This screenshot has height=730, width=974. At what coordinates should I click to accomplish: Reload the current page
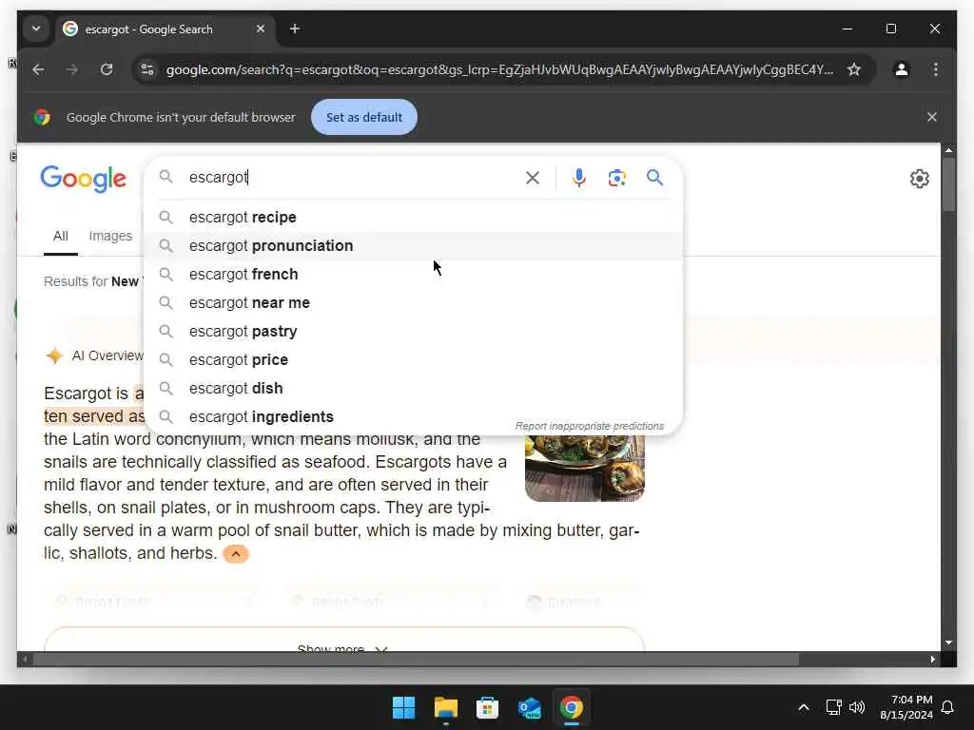[x=107, y=69]
